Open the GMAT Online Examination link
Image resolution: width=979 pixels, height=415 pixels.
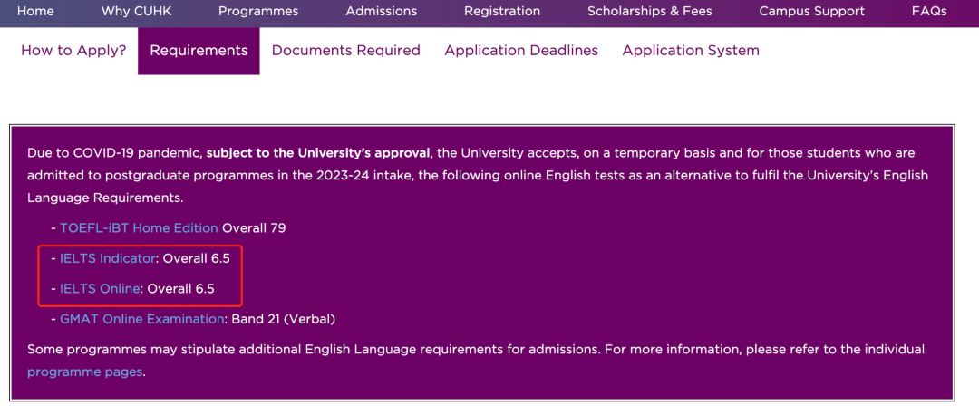click(142, 319)
